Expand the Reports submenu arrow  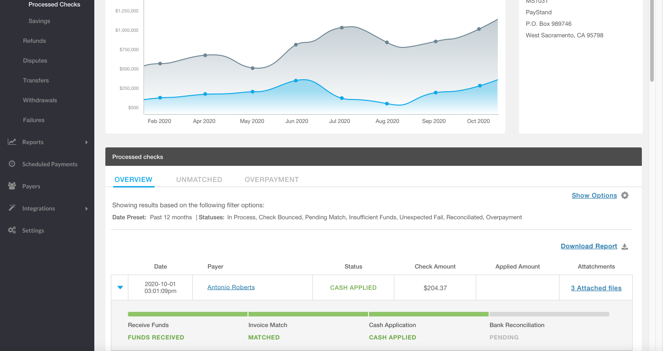click(86, 142)
